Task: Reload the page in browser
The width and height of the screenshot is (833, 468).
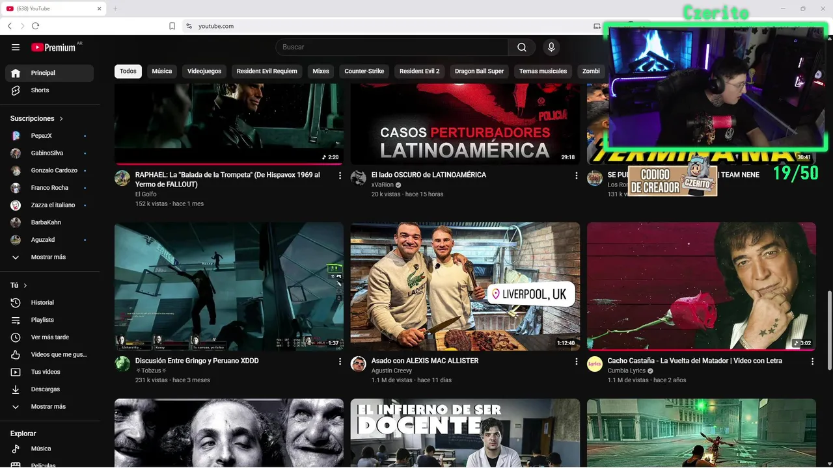Action: pos(35,26)
